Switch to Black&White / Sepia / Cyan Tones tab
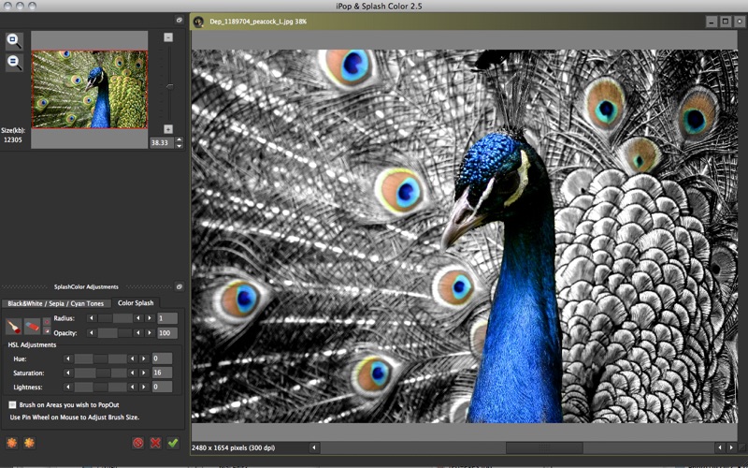 [x=57, y=303]
